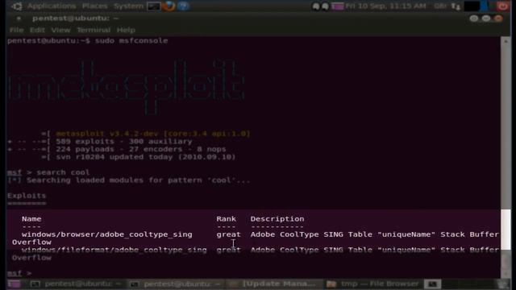
Task: Open the terminal View menu
Action: (60, 30)
